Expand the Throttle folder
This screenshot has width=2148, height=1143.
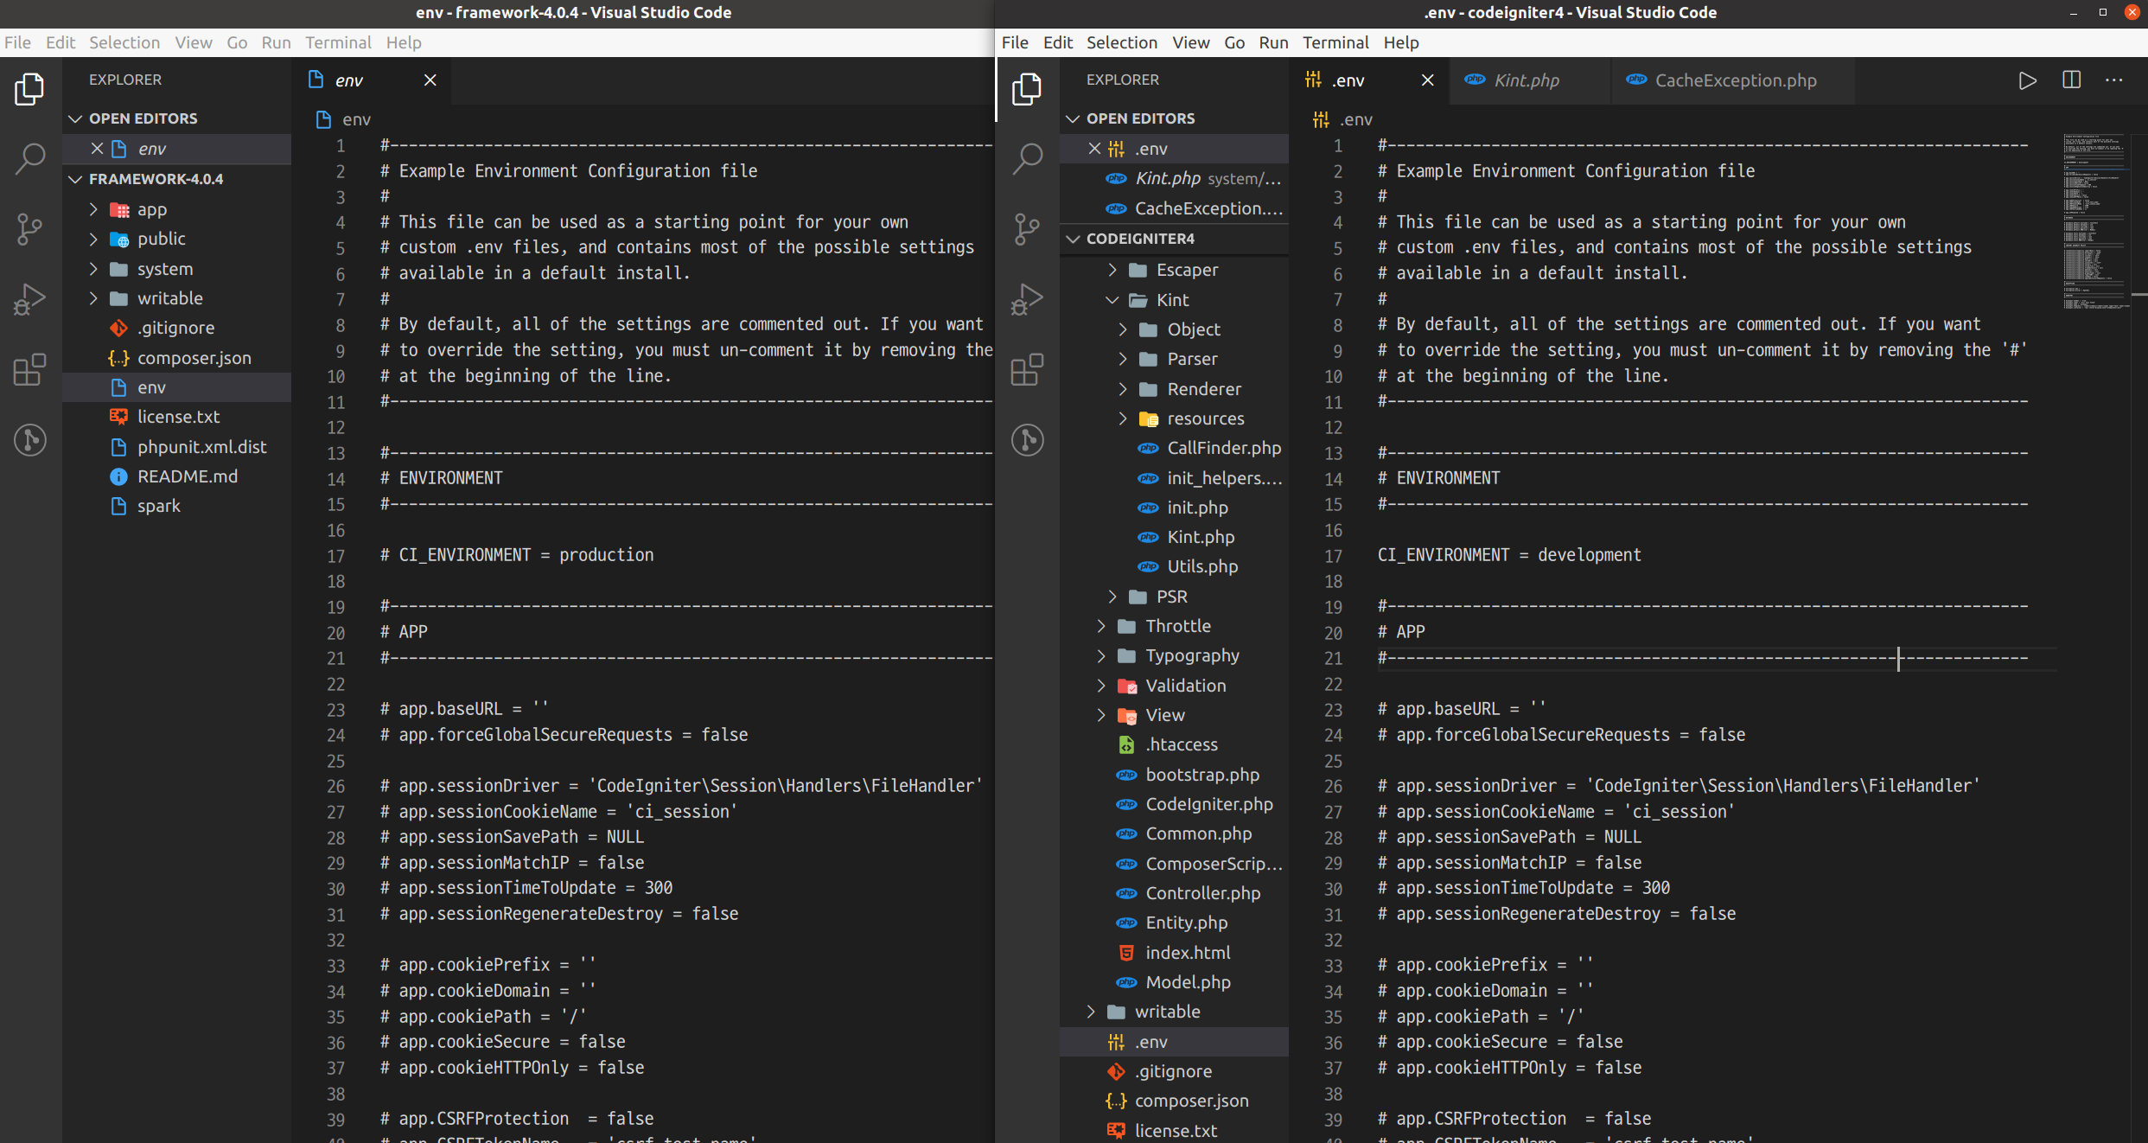pyautogui.click(x=1101, y=626)
